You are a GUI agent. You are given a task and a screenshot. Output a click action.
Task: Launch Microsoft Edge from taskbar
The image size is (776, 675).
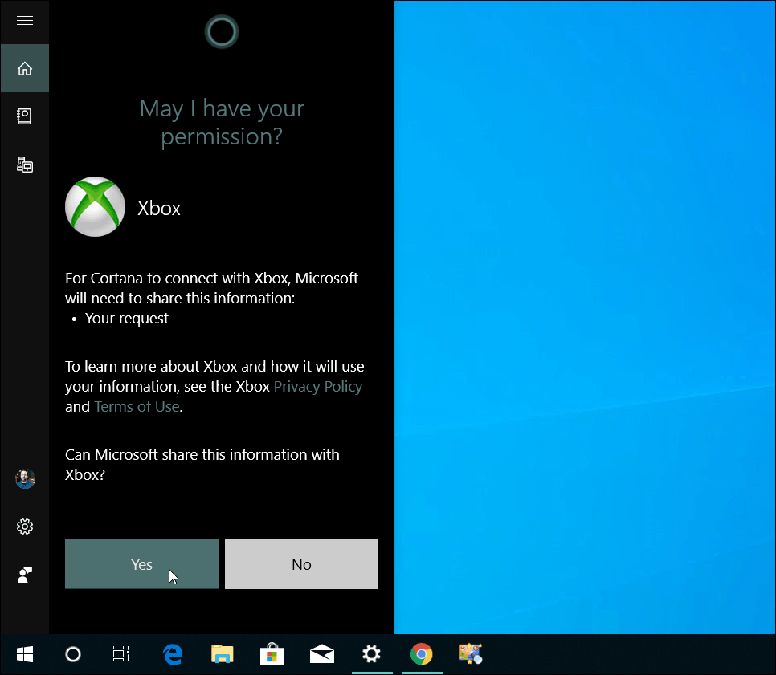pyautogui.click(x=173, y=654)
